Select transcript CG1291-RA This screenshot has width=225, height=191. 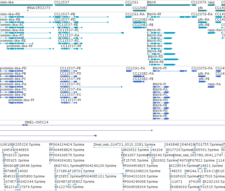point(135,14)
